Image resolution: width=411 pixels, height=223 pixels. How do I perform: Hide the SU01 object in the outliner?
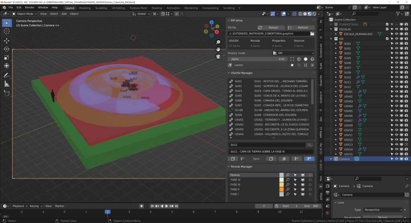pyautogui.click(x=396, y=44)
